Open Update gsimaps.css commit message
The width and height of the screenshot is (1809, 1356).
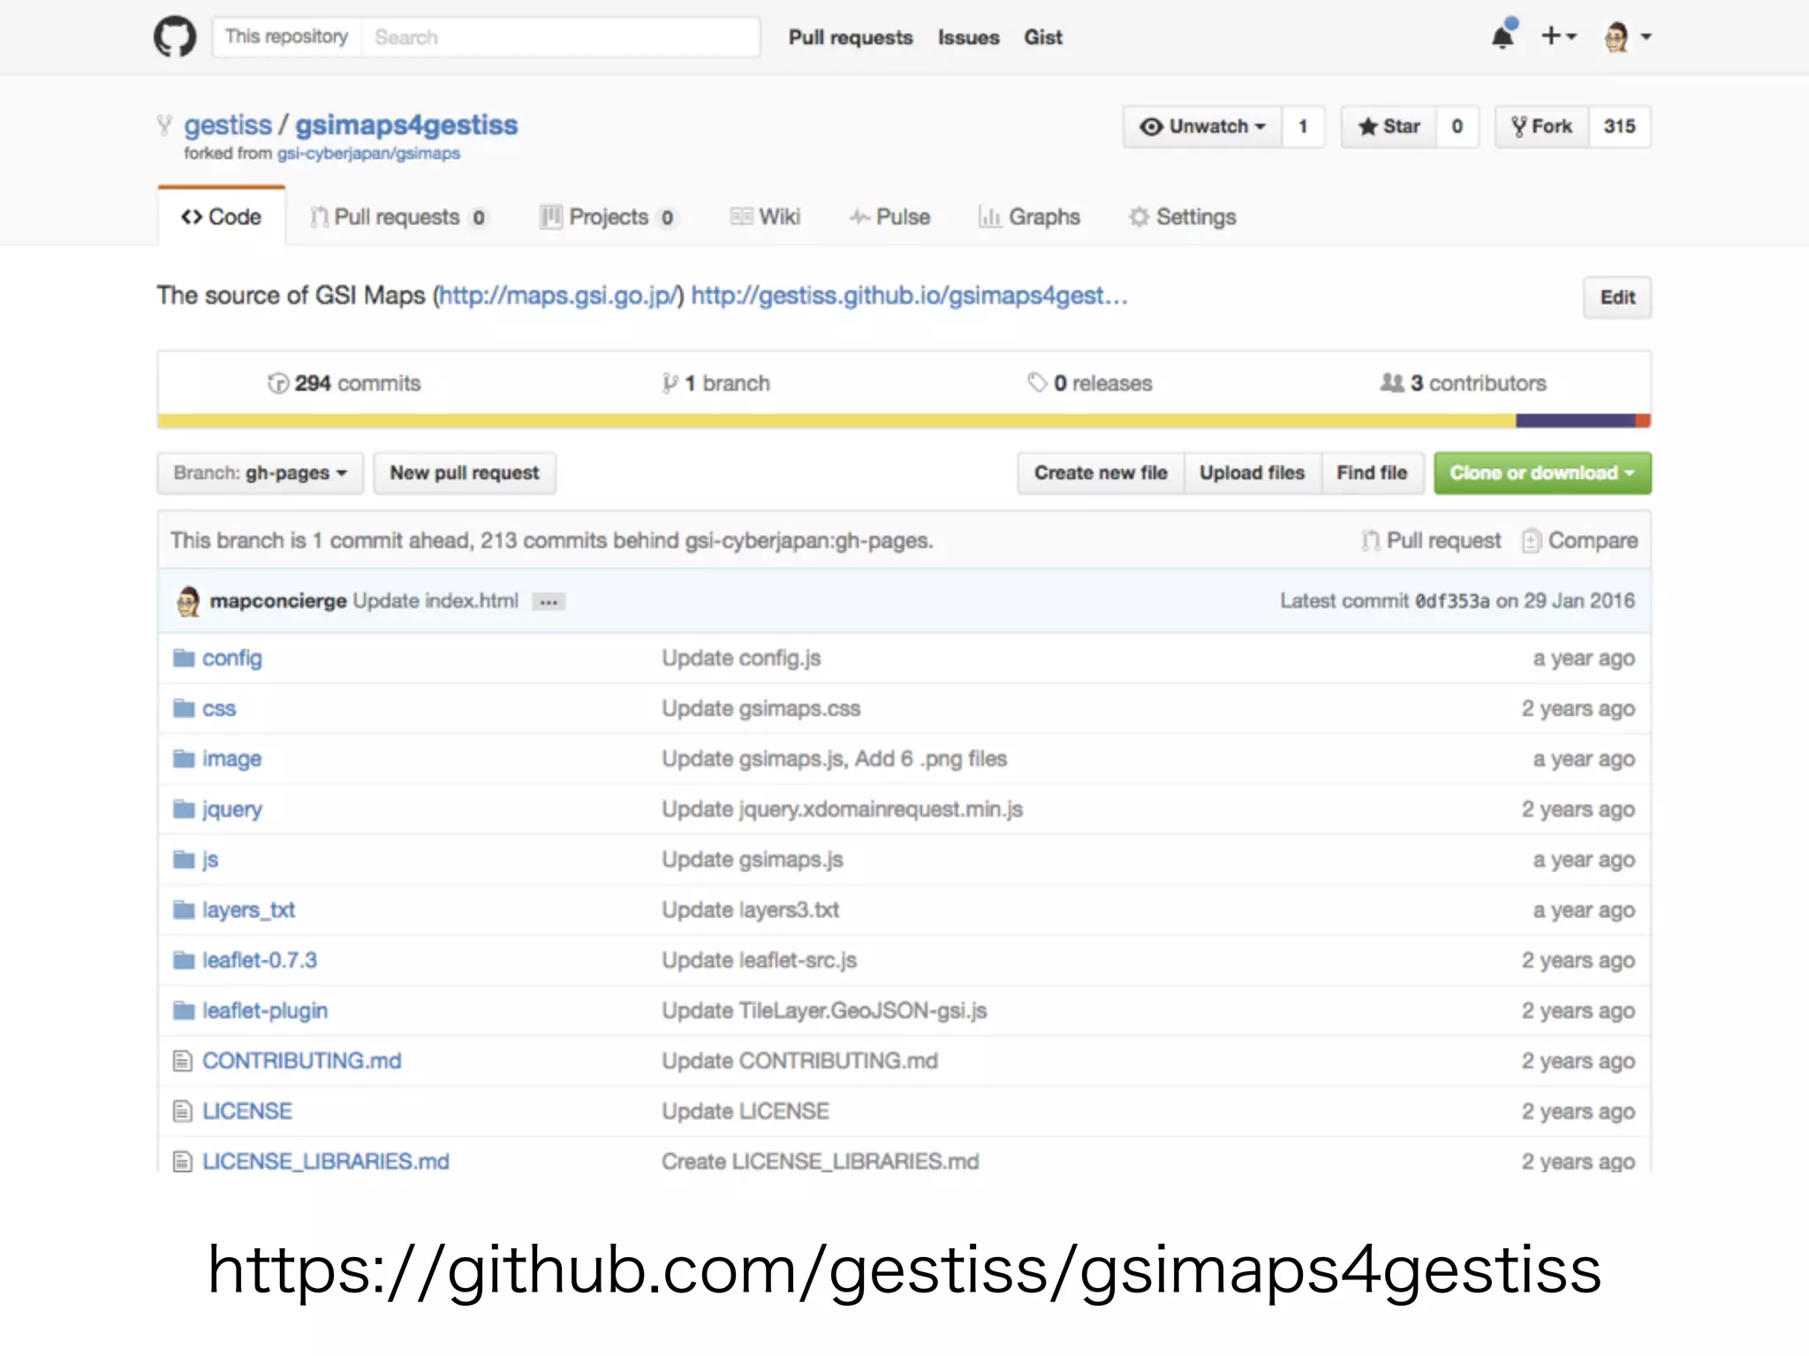point(761,709)
